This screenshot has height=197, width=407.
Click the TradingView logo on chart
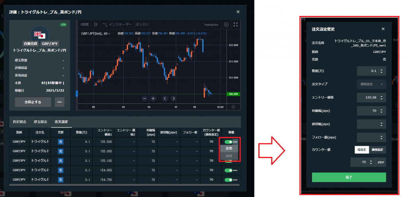(x=211, y=25)
